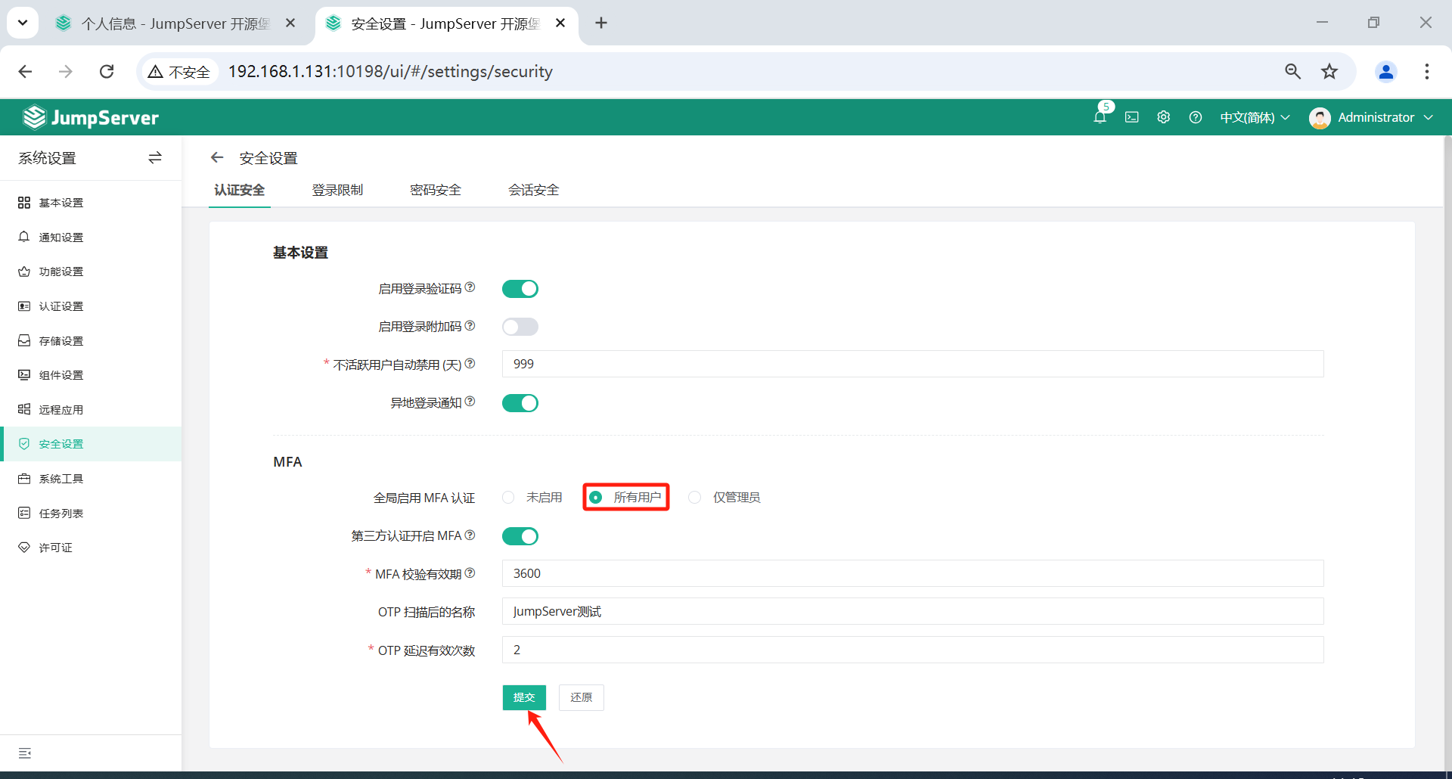The height and width of the screenshot is (779, 1452).
Task: Click the 通知设置 bell icon in sidebar
Action: tap(24, 237)
